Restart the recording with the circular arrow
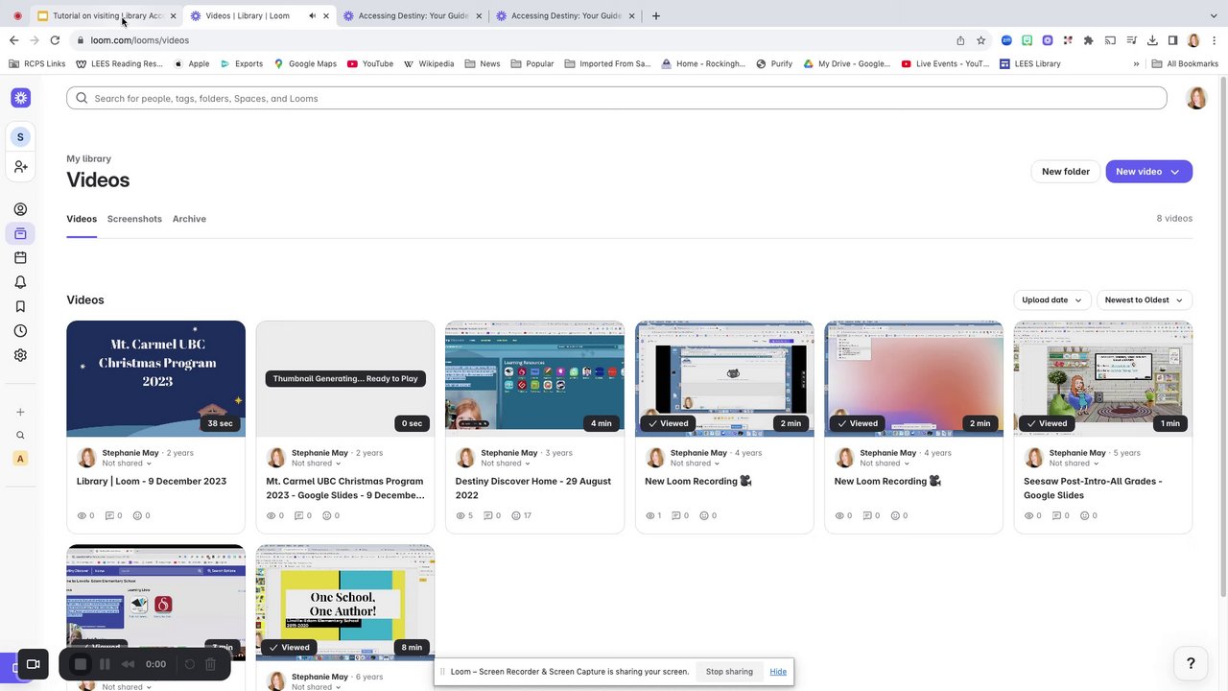The width and height of the screenshot is (1228, 691). (189, 664)
